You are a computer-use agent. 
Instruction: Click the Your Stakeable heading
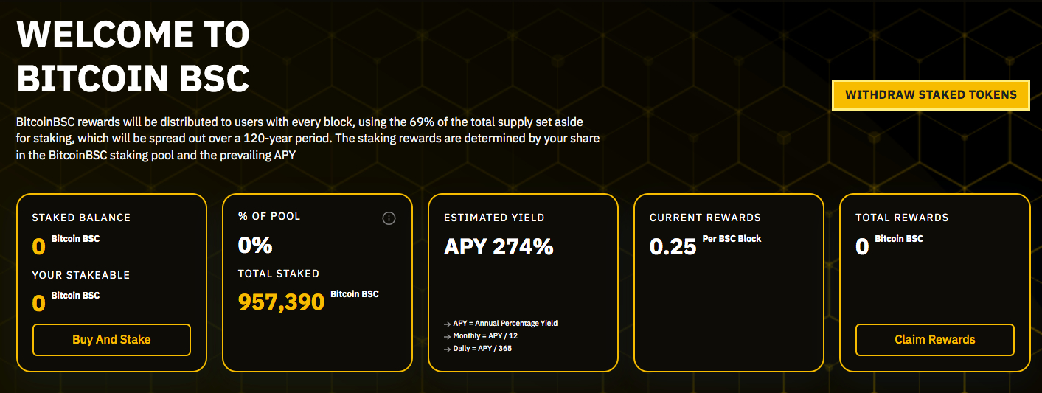pos(81,275)
